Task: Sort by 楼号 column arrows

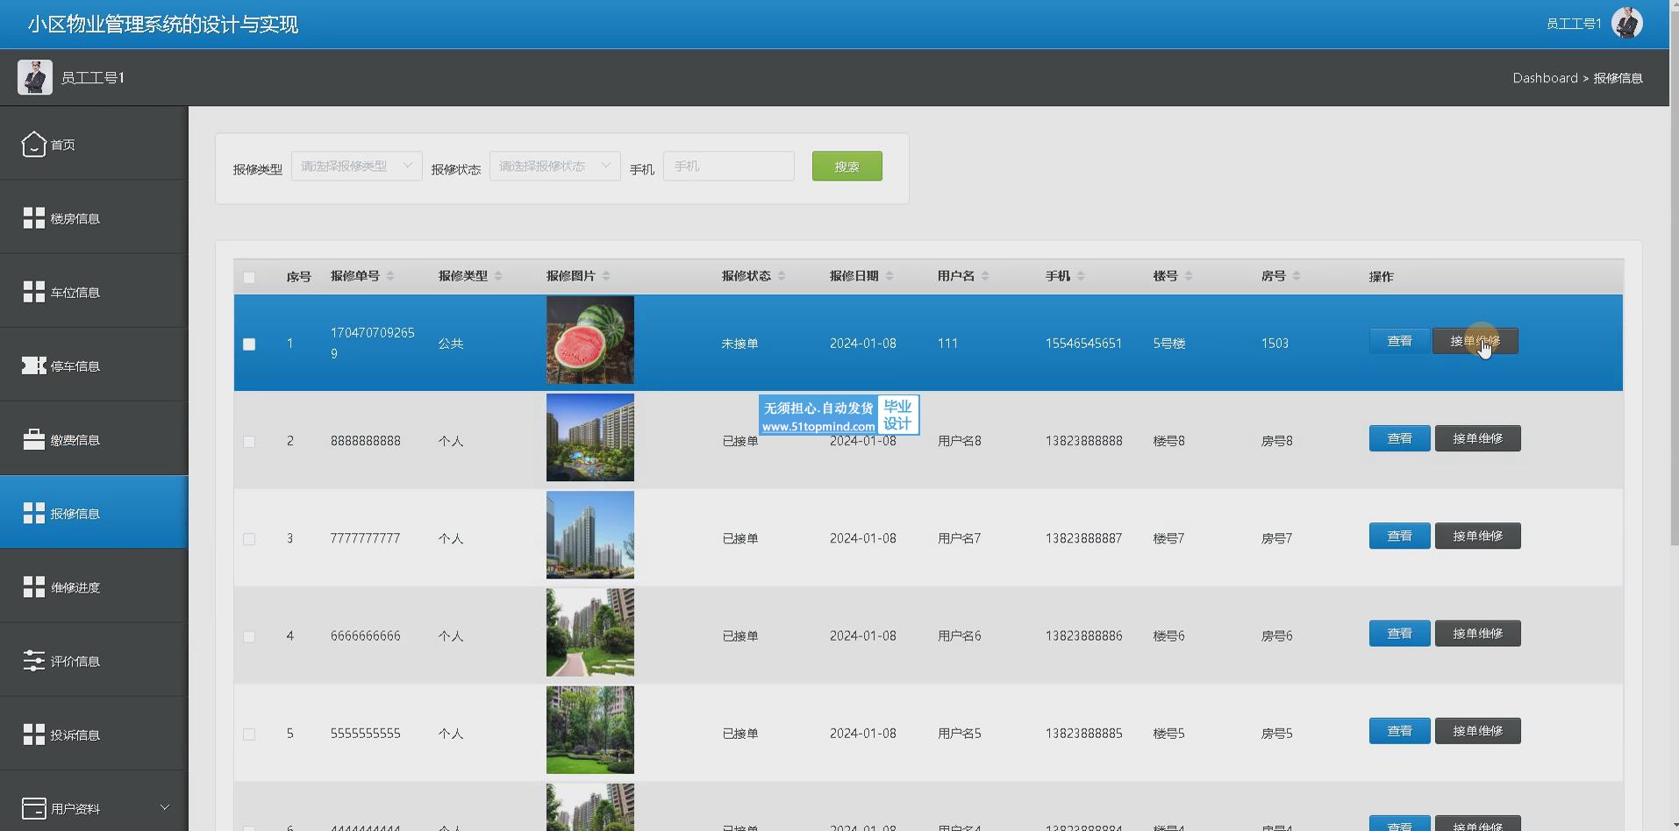Action: click(x=1189, y=276)
